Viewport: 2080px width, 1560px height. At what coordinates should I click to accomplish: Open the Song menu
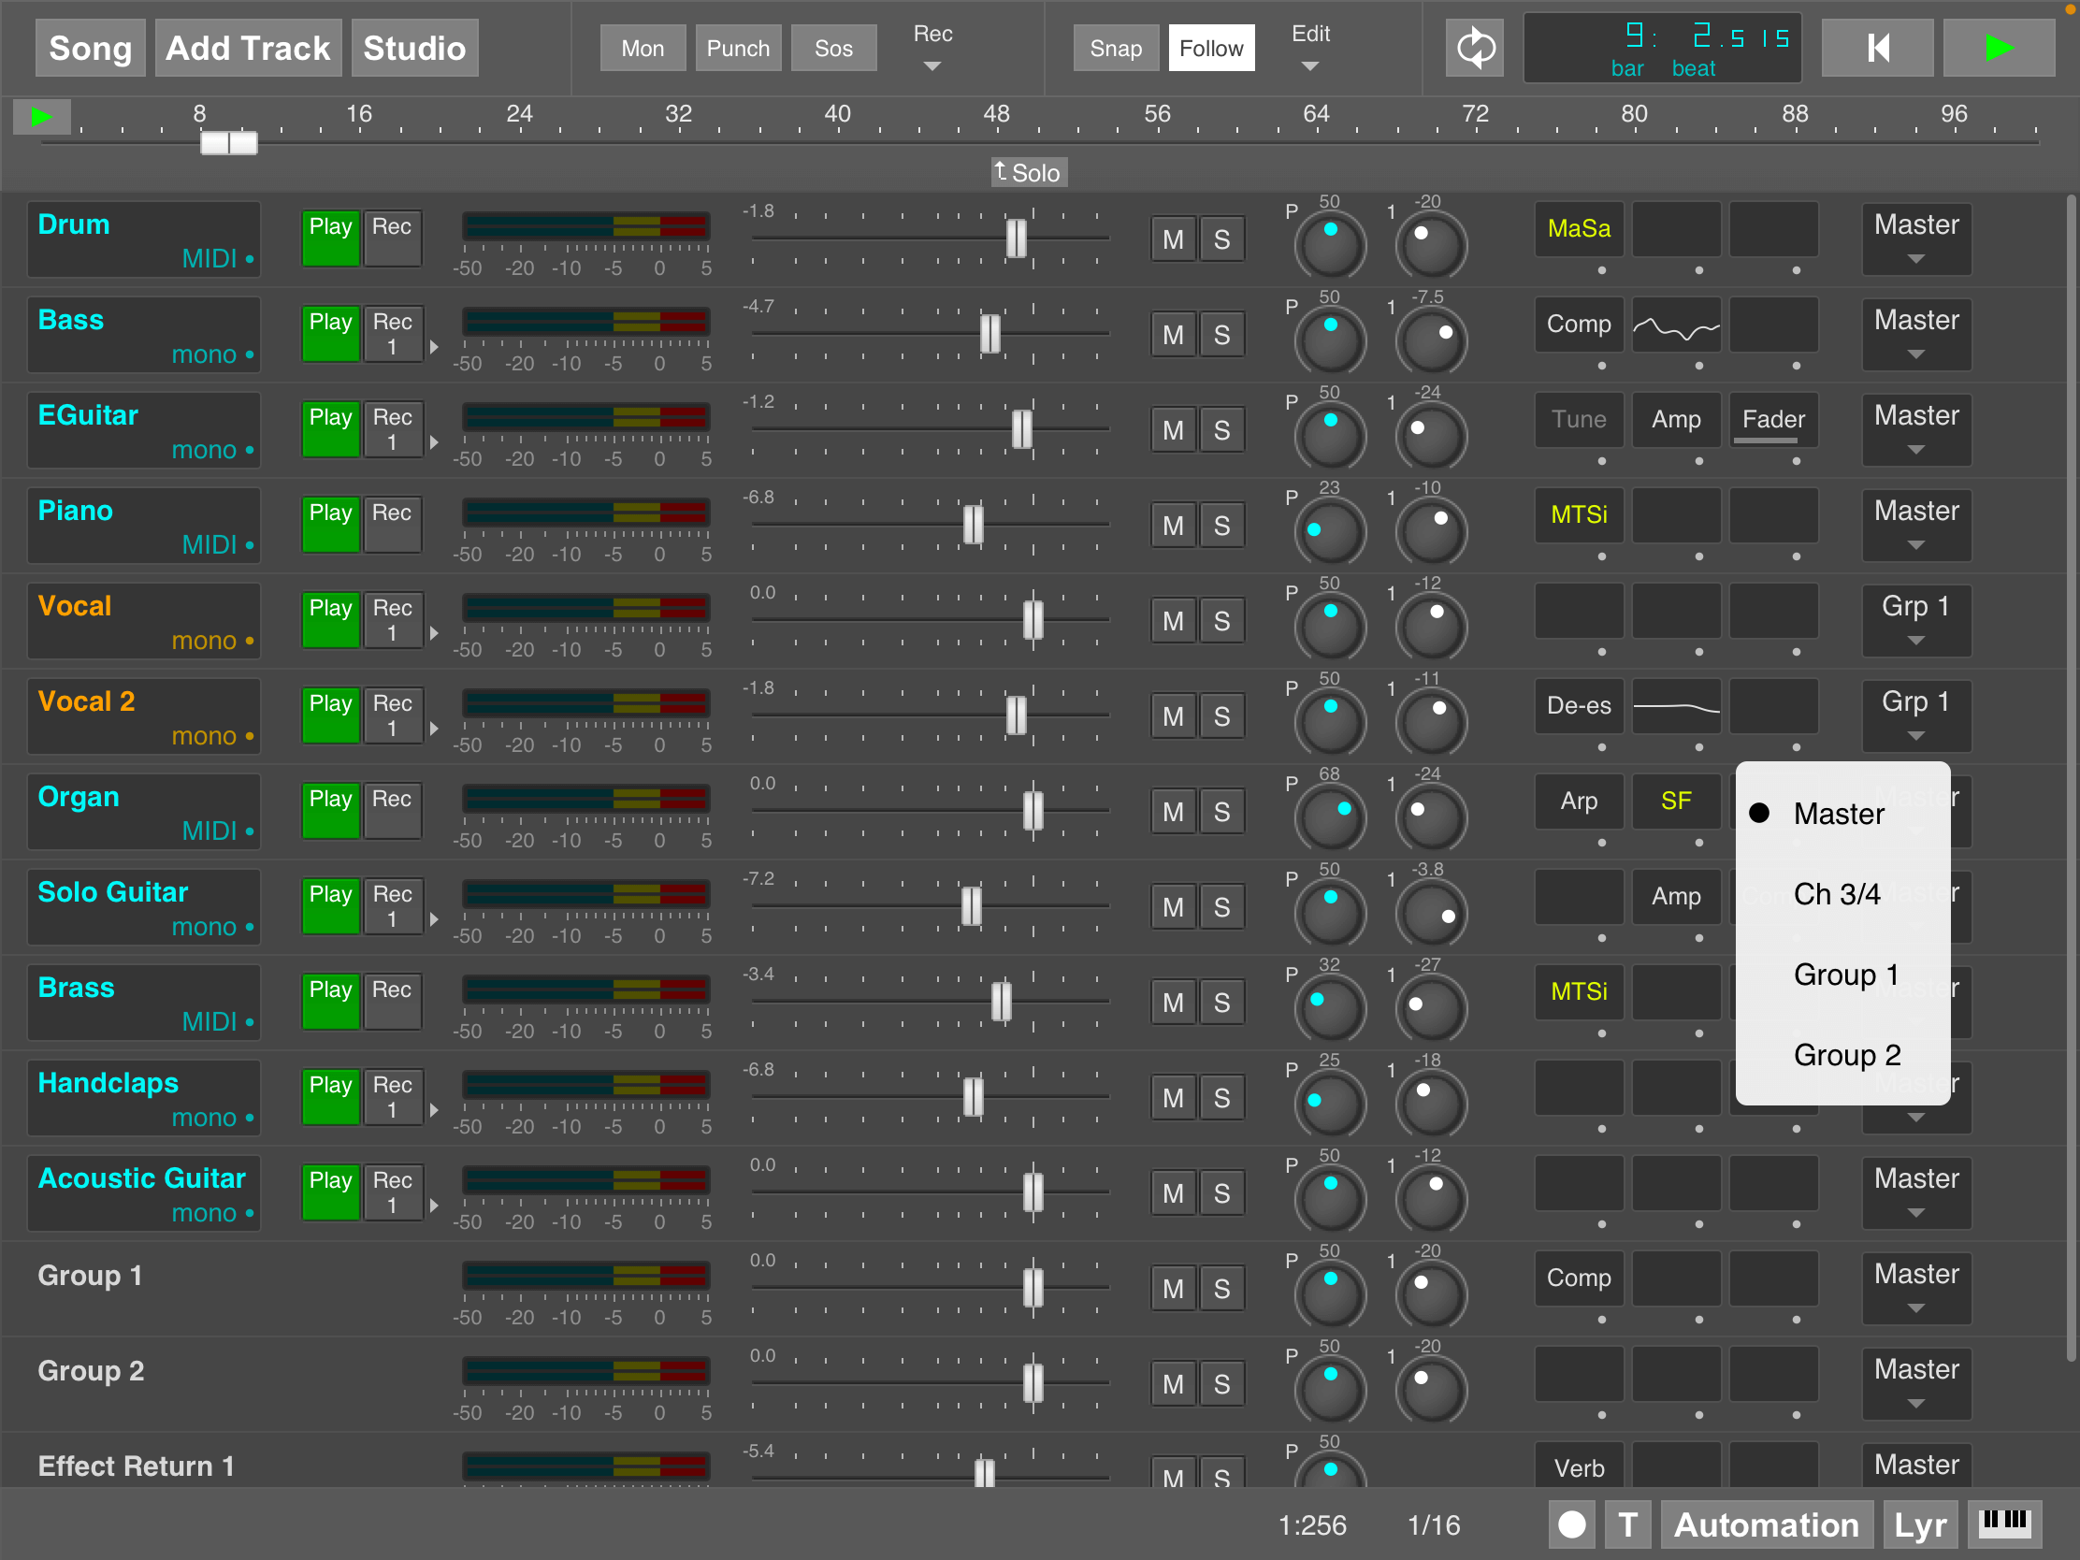point(91,48)
